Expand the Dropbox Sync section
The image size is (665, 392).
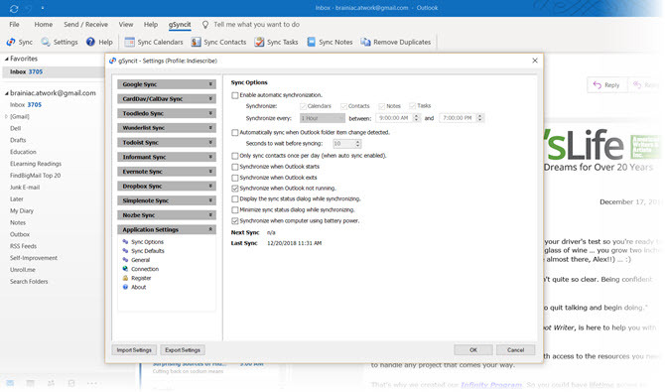[167, 186]
